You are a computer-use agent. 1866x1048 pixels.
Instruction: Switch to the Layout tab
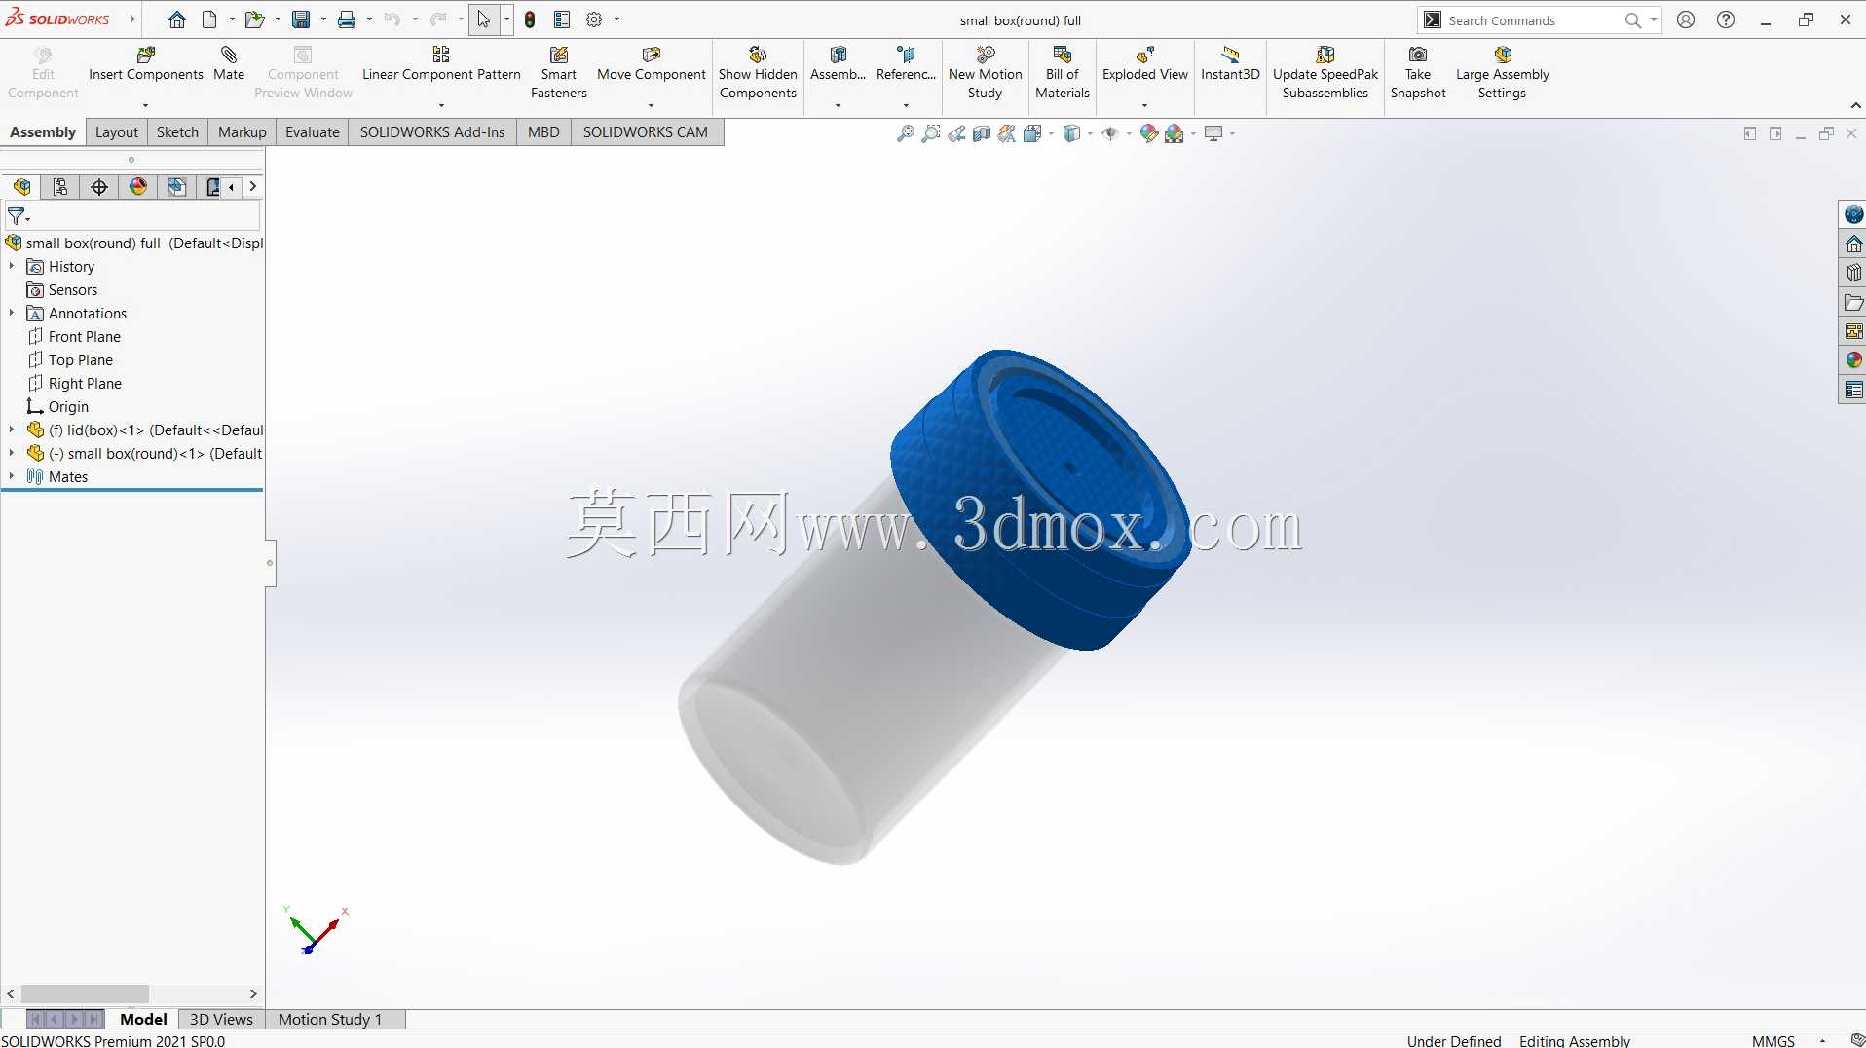point(117,132)
